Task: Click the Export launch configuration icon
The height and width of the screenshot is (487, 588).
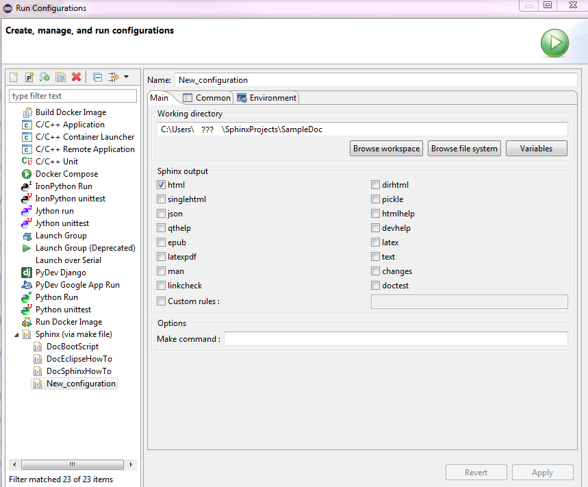Action: pyautogui.click(x=44, y=77)
